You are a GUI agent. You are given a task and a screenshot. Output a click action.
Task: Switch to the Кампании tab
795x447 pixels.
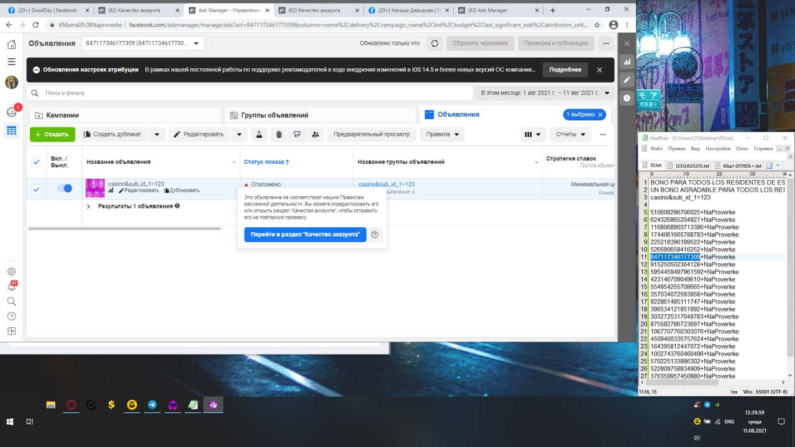point(125,115)
